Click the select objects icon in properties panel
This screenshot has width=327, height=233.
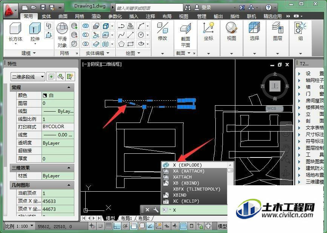61,77
